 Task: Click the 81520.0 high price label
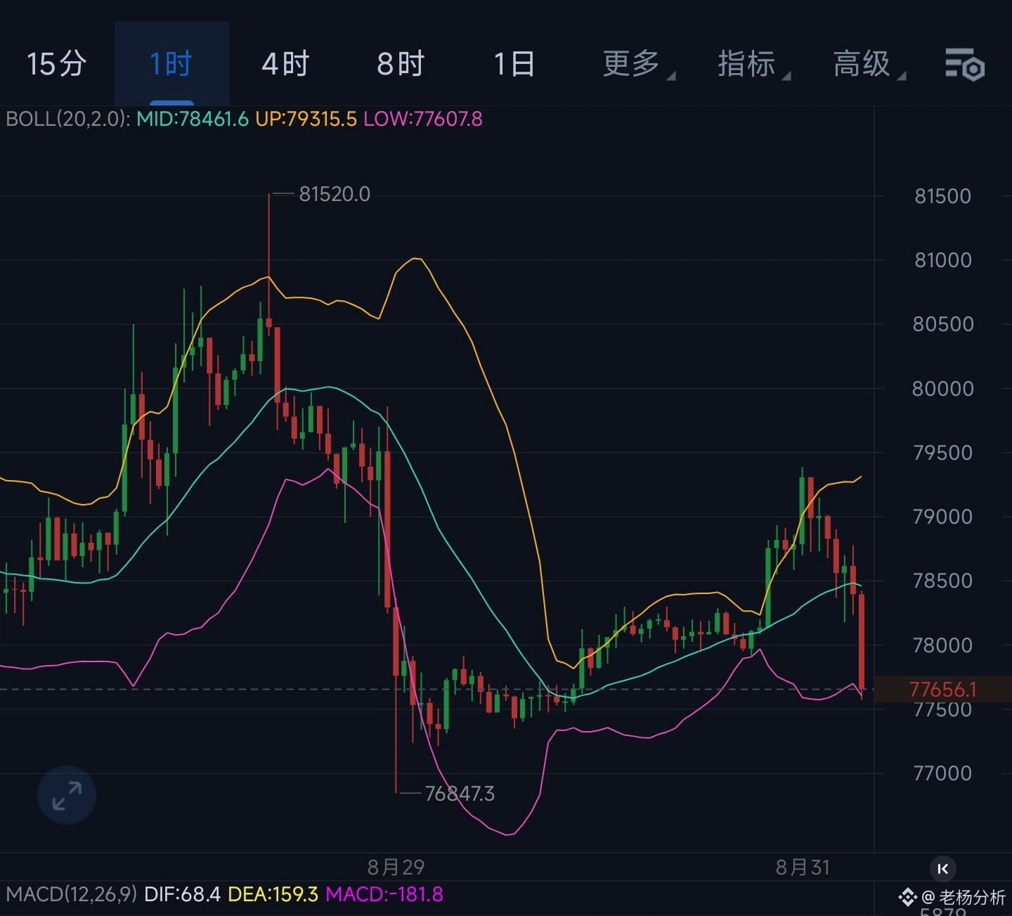tap(335, 194)
